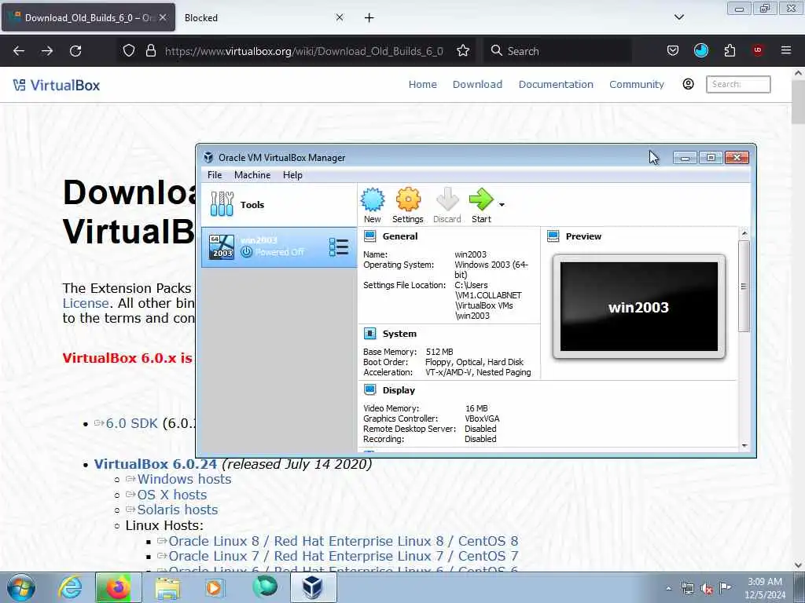Open the OS X hosts link

coord(172,495)
